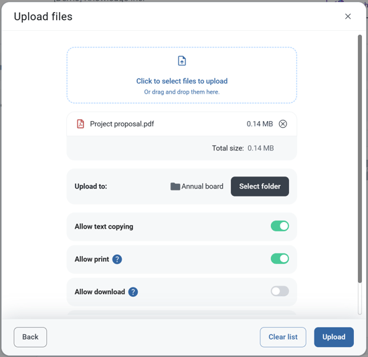Remove Project proposal.pdf from the list
Image resolution: width=368 pixels, height=357 pixels.
click(x=283, y=124)
